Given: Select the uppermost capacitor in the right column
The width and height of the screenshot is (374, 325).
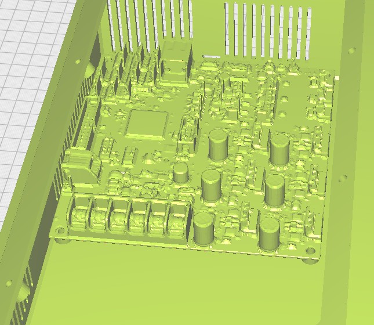Looking at the screenshot, I should [279, 147].
